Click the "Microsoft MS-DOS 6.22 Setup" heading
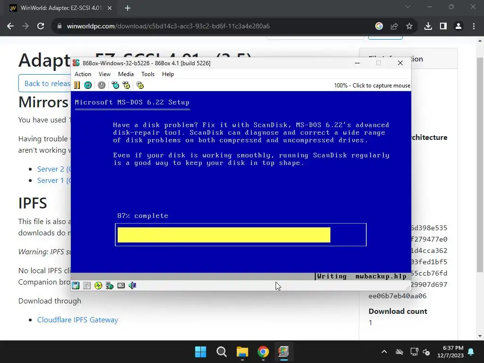Screen dimensions: 484x363 coord(132,102)
